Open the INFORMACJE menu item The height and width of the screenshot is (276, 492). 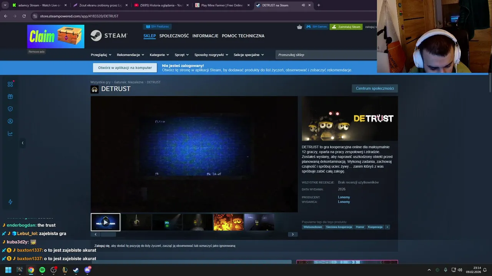tap(205, 36)
